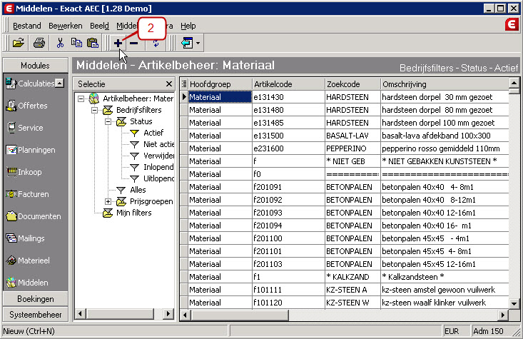The width and height of the screenshot is (523, 339).
Task: Select the Mijn filters folder
Action: [x=133, y=213]
